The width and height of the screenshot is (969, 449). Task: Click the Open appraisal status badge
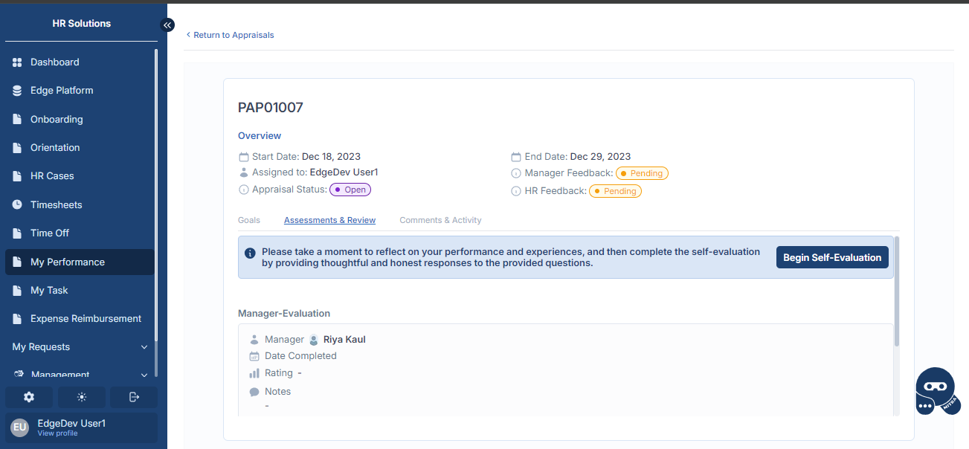350,190
